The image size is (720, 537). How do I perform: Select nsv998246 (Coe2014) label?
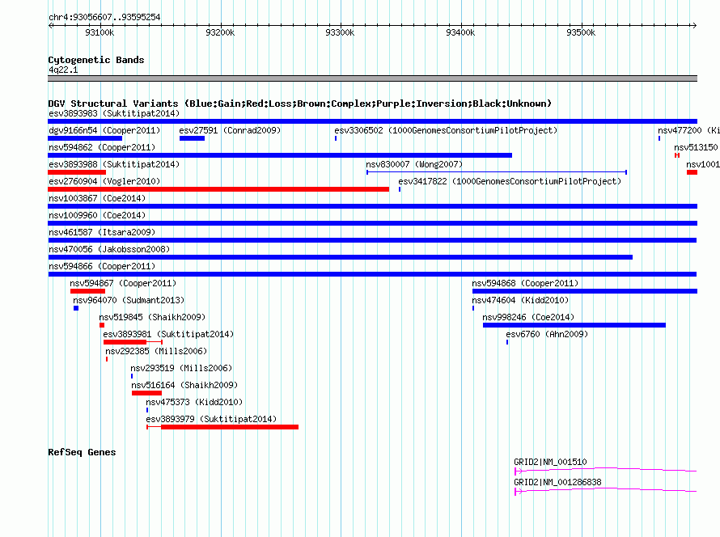point(528,317)
